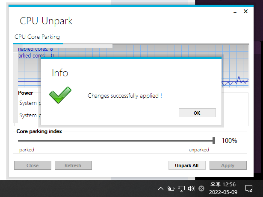Open the taskbar clock showing 12:56

[223, 185]
